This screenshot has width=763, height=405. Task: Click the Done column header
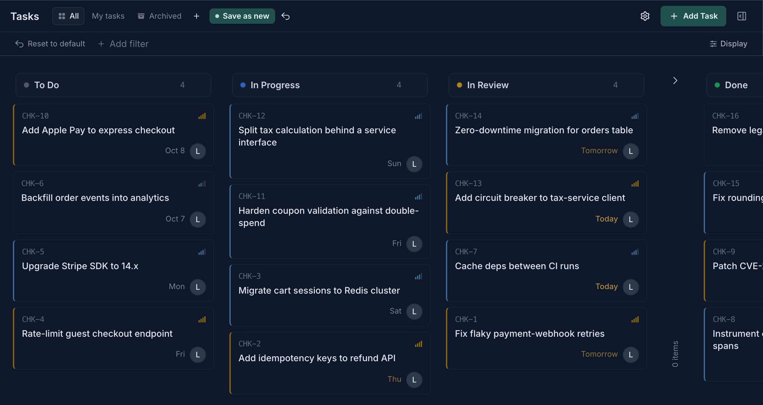click(735, 85)
